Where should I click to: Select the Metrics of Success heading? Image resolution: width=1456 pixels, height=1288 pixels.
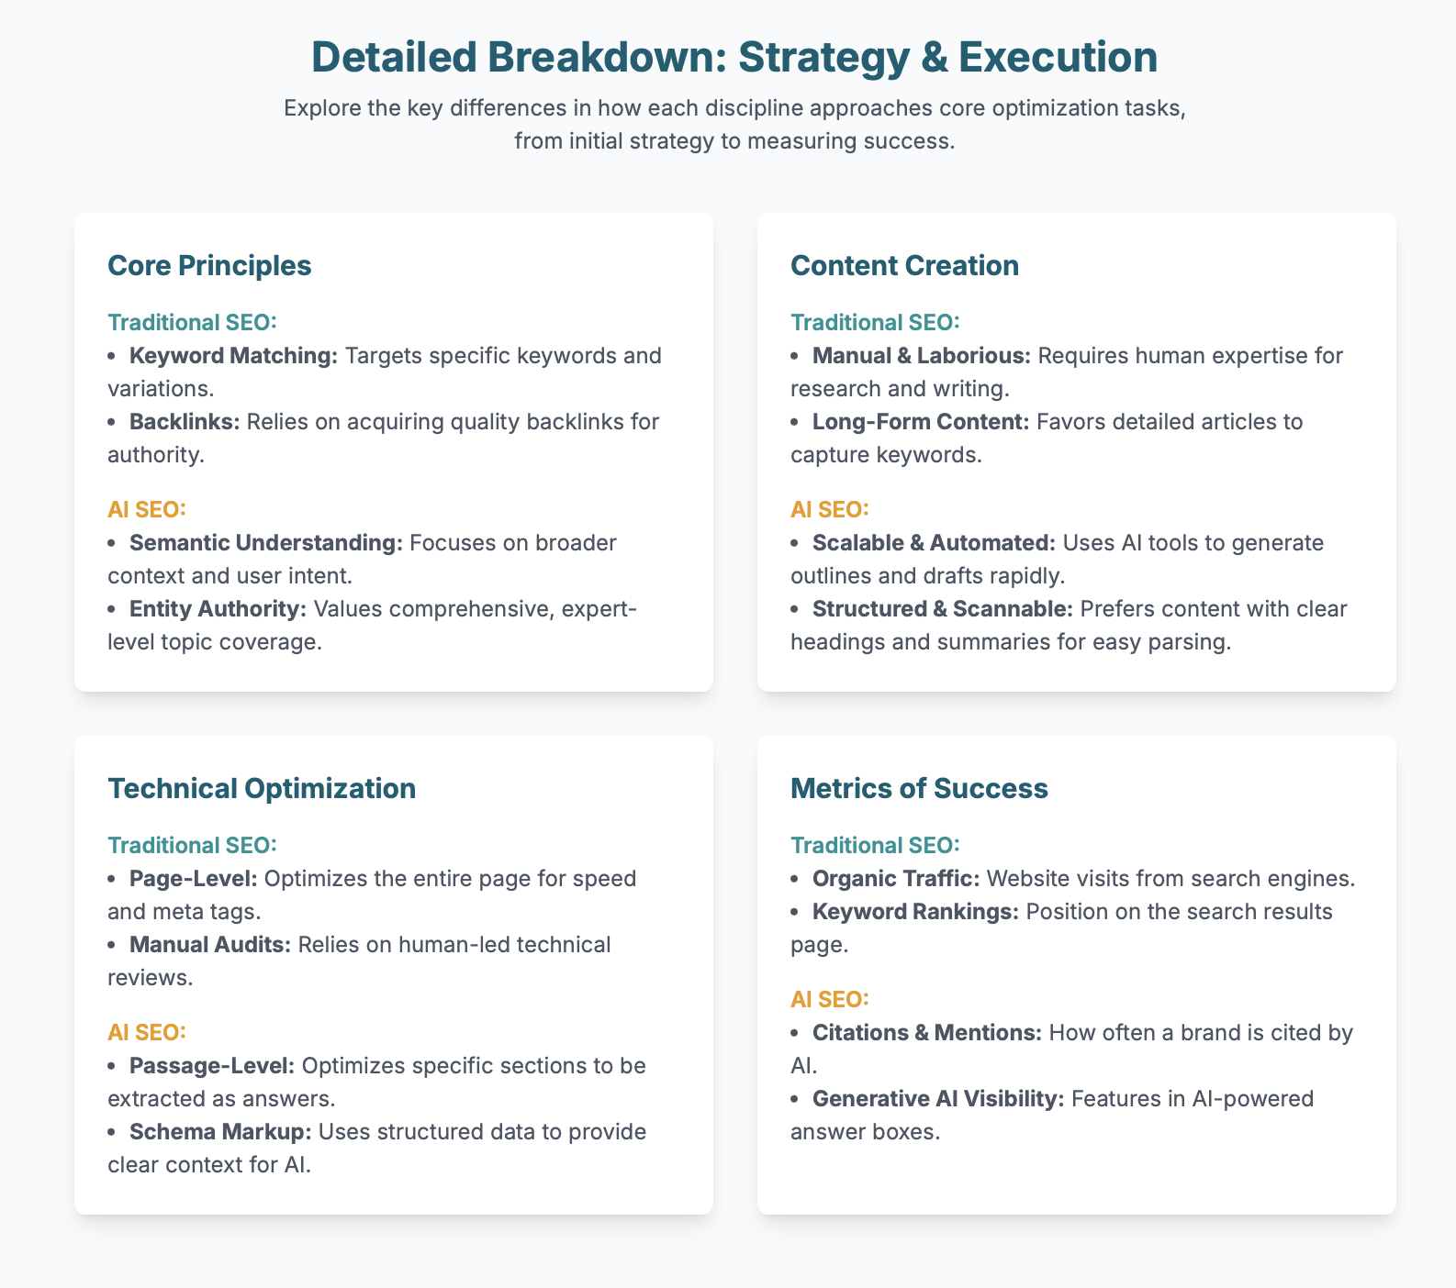(x=919, y=788)
